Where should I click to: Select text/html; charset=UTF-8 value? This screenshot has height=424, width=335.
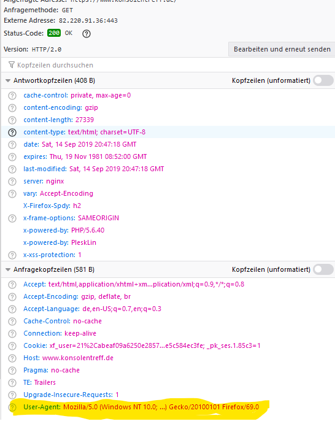(107, 132)
